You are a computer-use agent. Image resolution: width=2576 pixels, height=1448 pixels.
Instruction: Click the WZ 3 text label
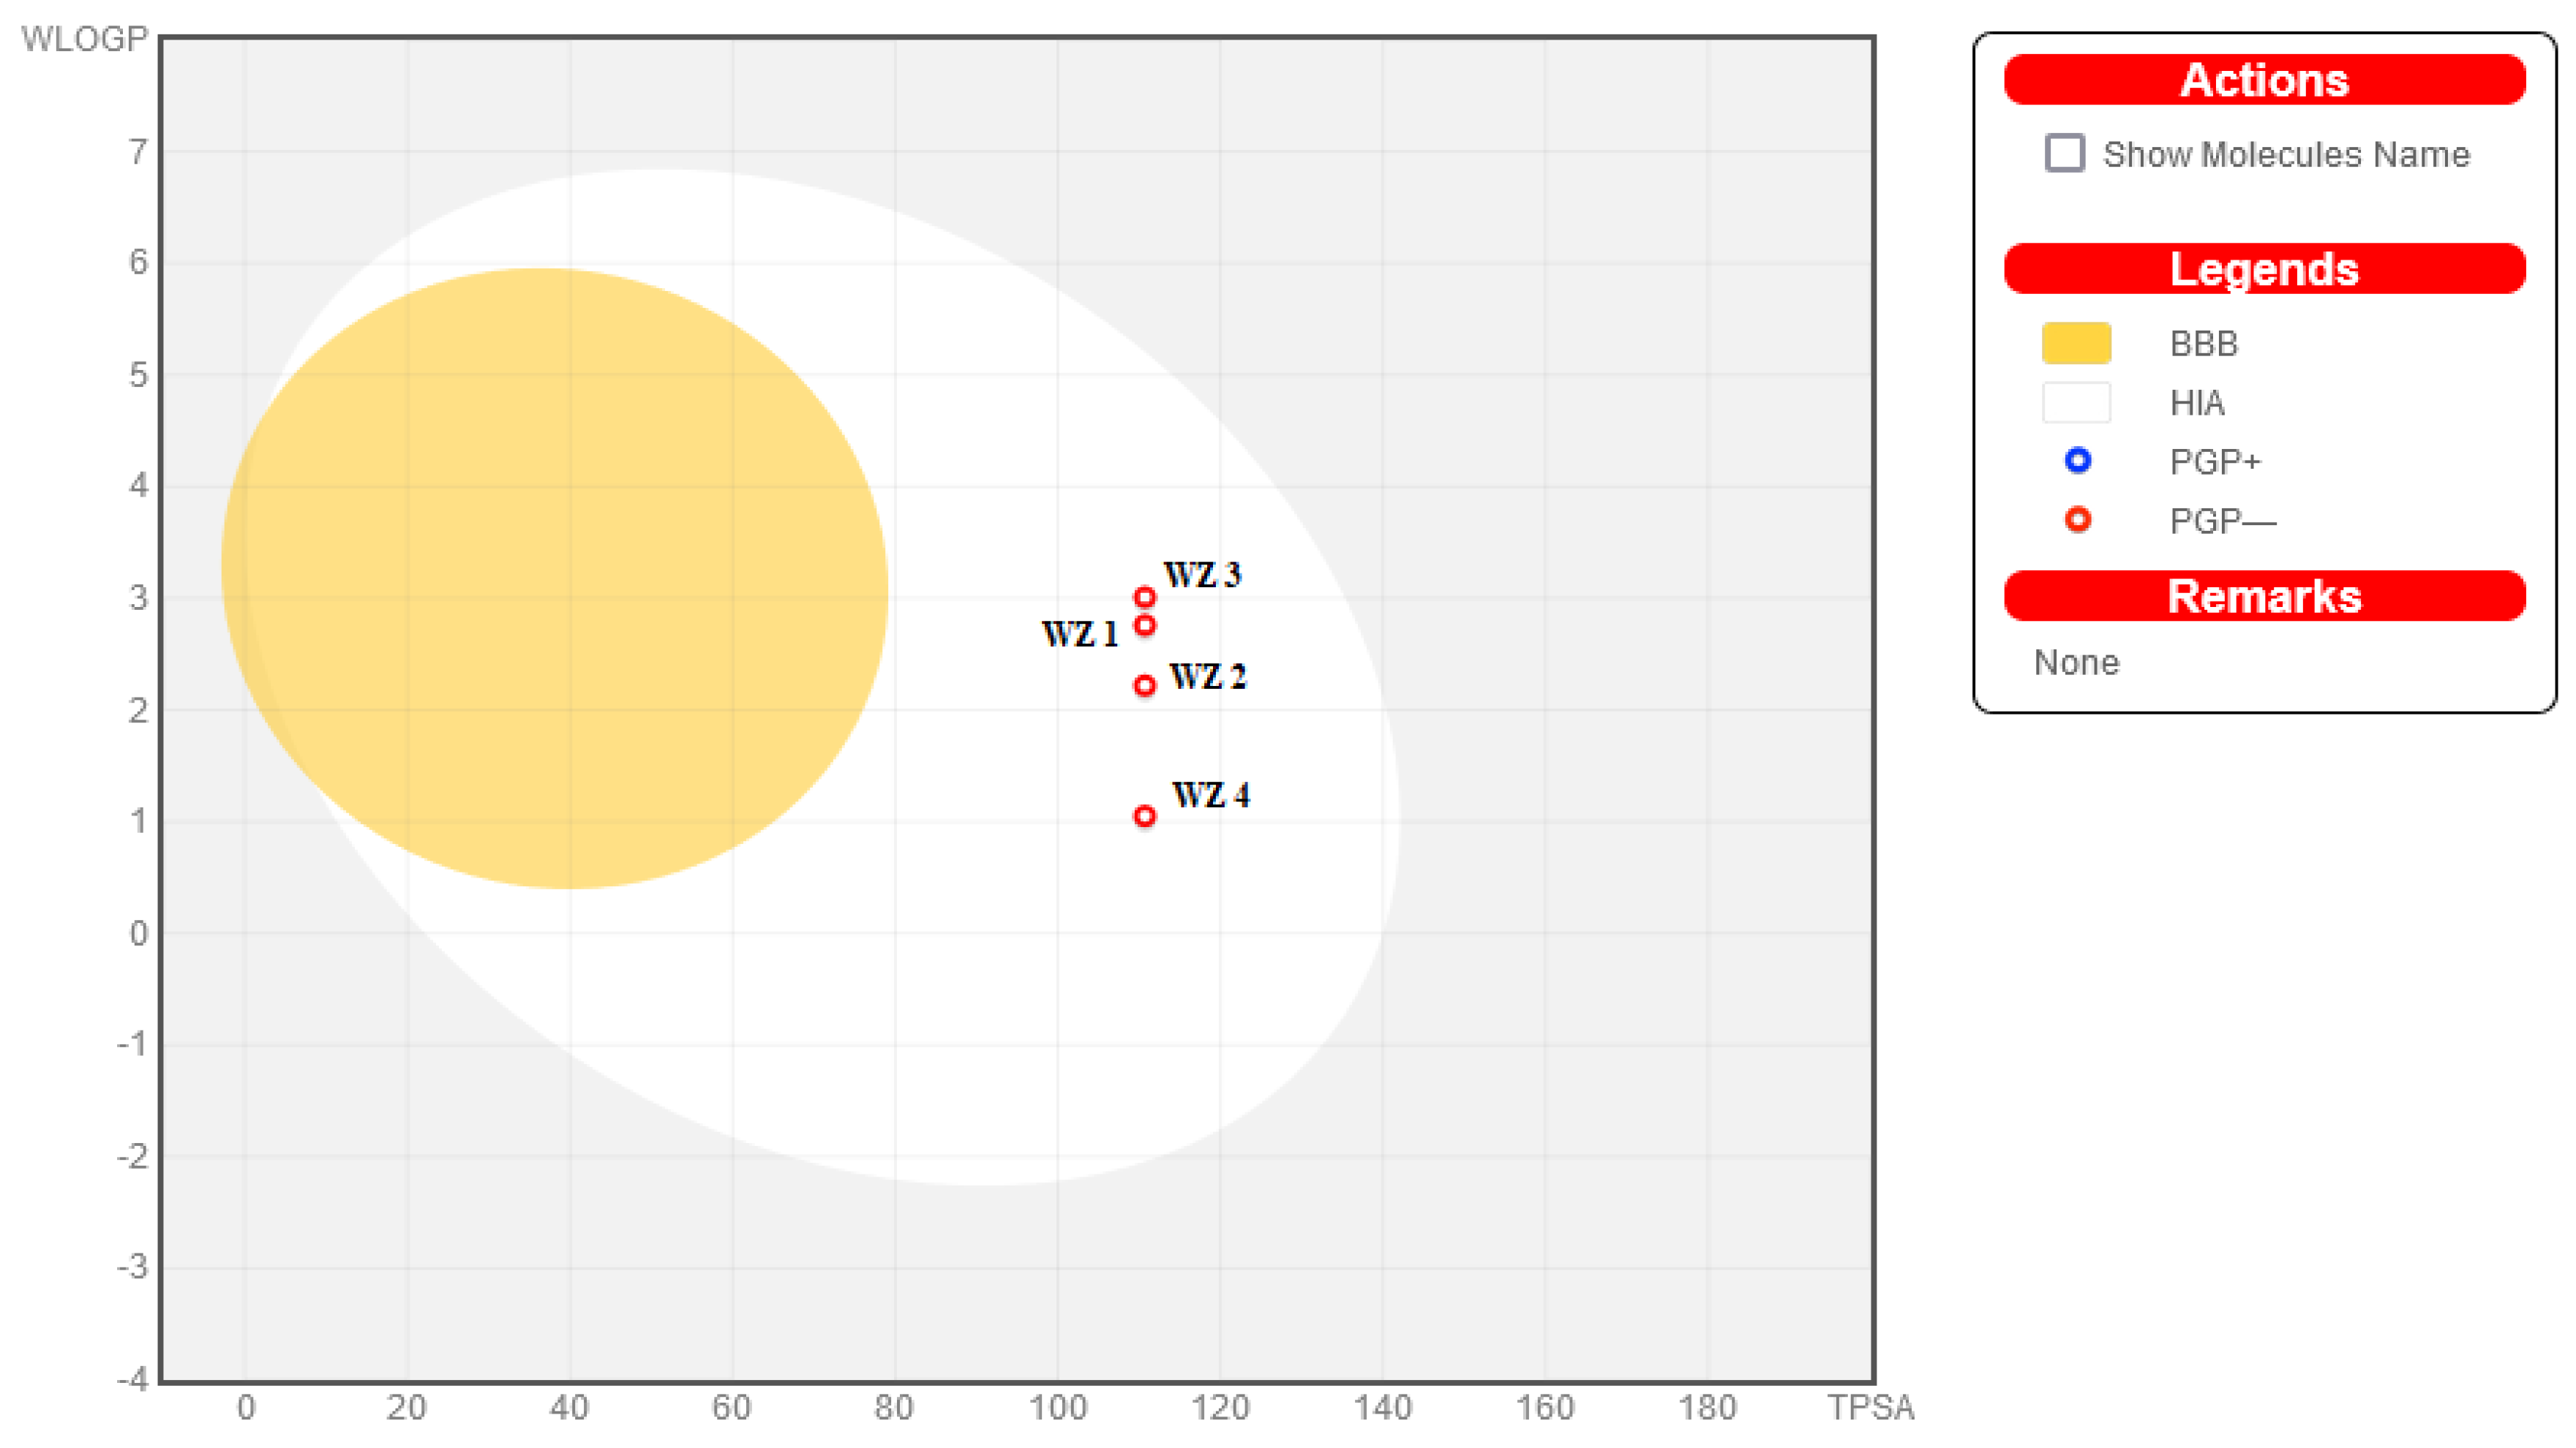pyautogui.click(x=1202, y=576)
